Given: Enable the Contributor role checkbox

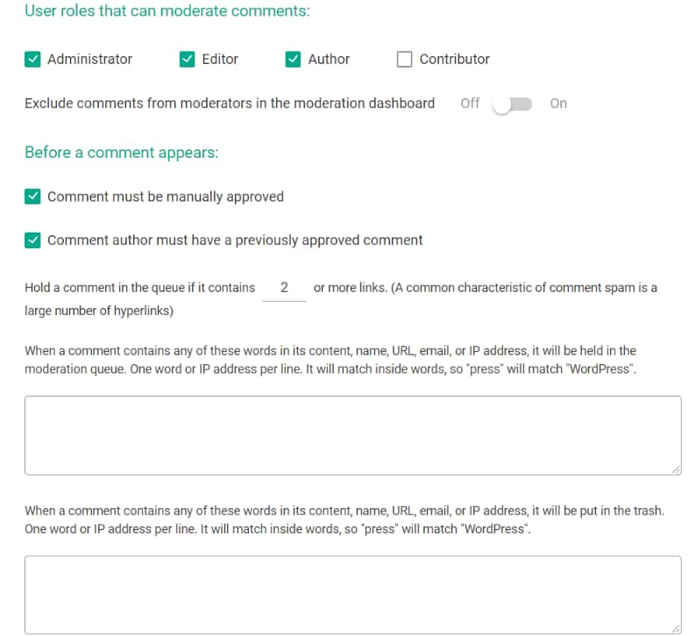Looking at the screenshot, I should tap(404, 60).
